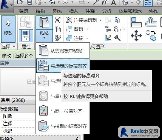This screenshot has width=162, height=140.
Task: Choose 与选定的标高对齐 menu entry
Action: [x=63, y=66]
